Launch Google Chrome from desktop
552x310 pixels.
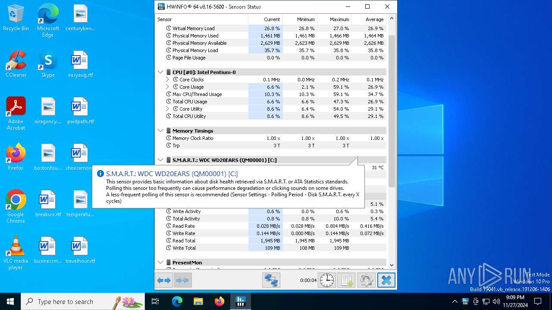16,206
